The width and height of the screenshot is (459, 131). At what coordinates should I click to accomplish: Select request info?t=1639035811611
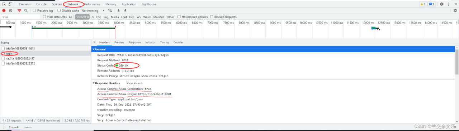(x=46, y=48)
